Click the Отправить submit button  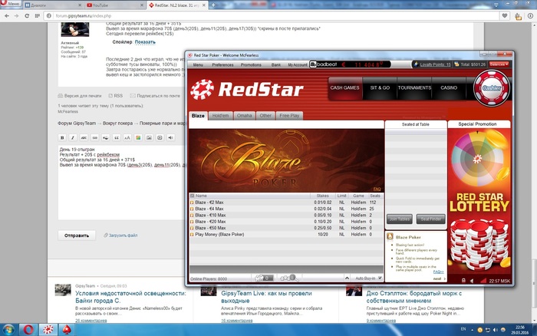(x=77, y=236)
